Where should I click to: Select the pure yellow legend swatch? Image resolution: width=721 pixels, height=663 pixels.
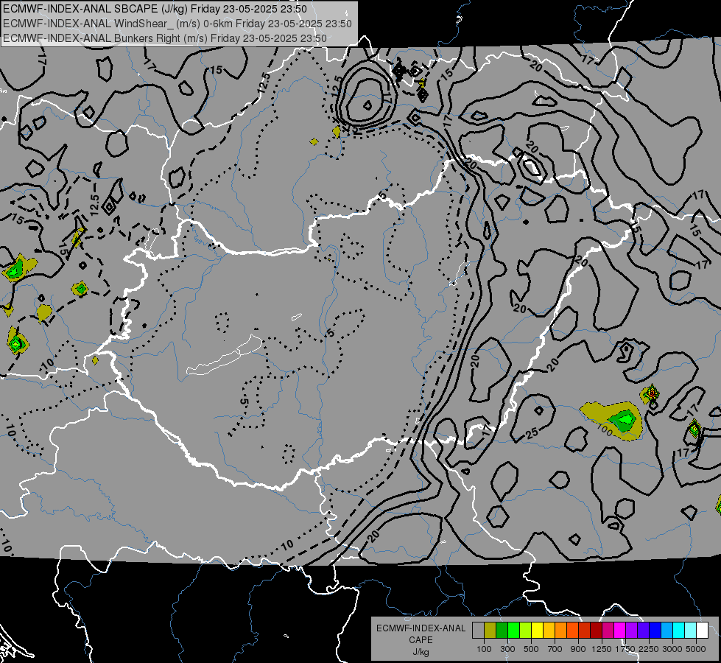tap(537, 631)
